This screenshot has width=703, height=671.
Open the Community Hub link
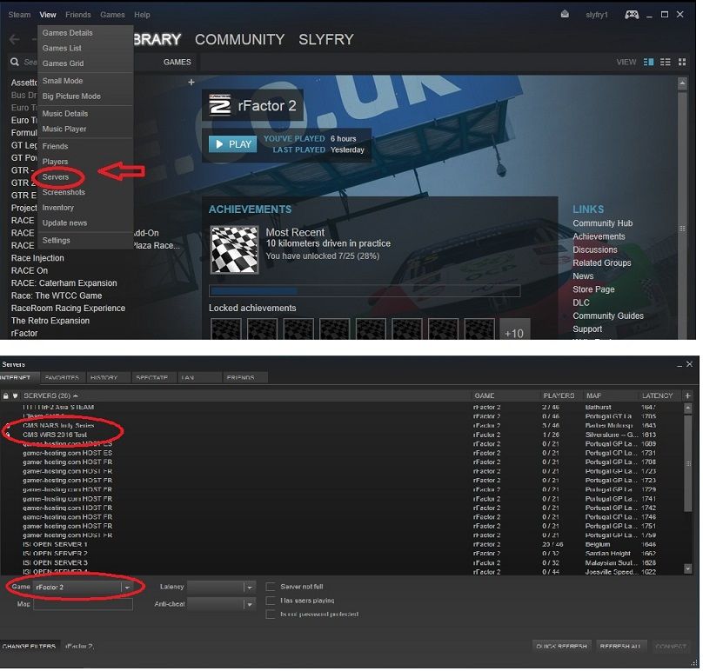(x=603, y=223)
